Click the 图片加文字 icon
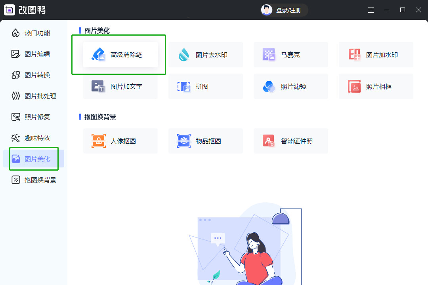Viewport: 428px width, 285px height. tap(98, 86)
